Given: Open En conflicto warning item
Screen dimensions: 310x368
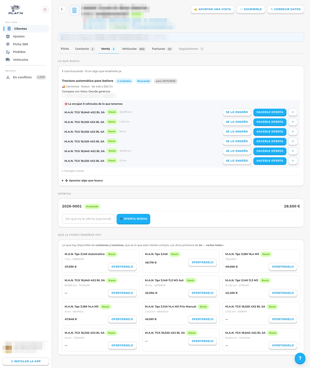Looking at the screenshot, I should coord(26,77).
